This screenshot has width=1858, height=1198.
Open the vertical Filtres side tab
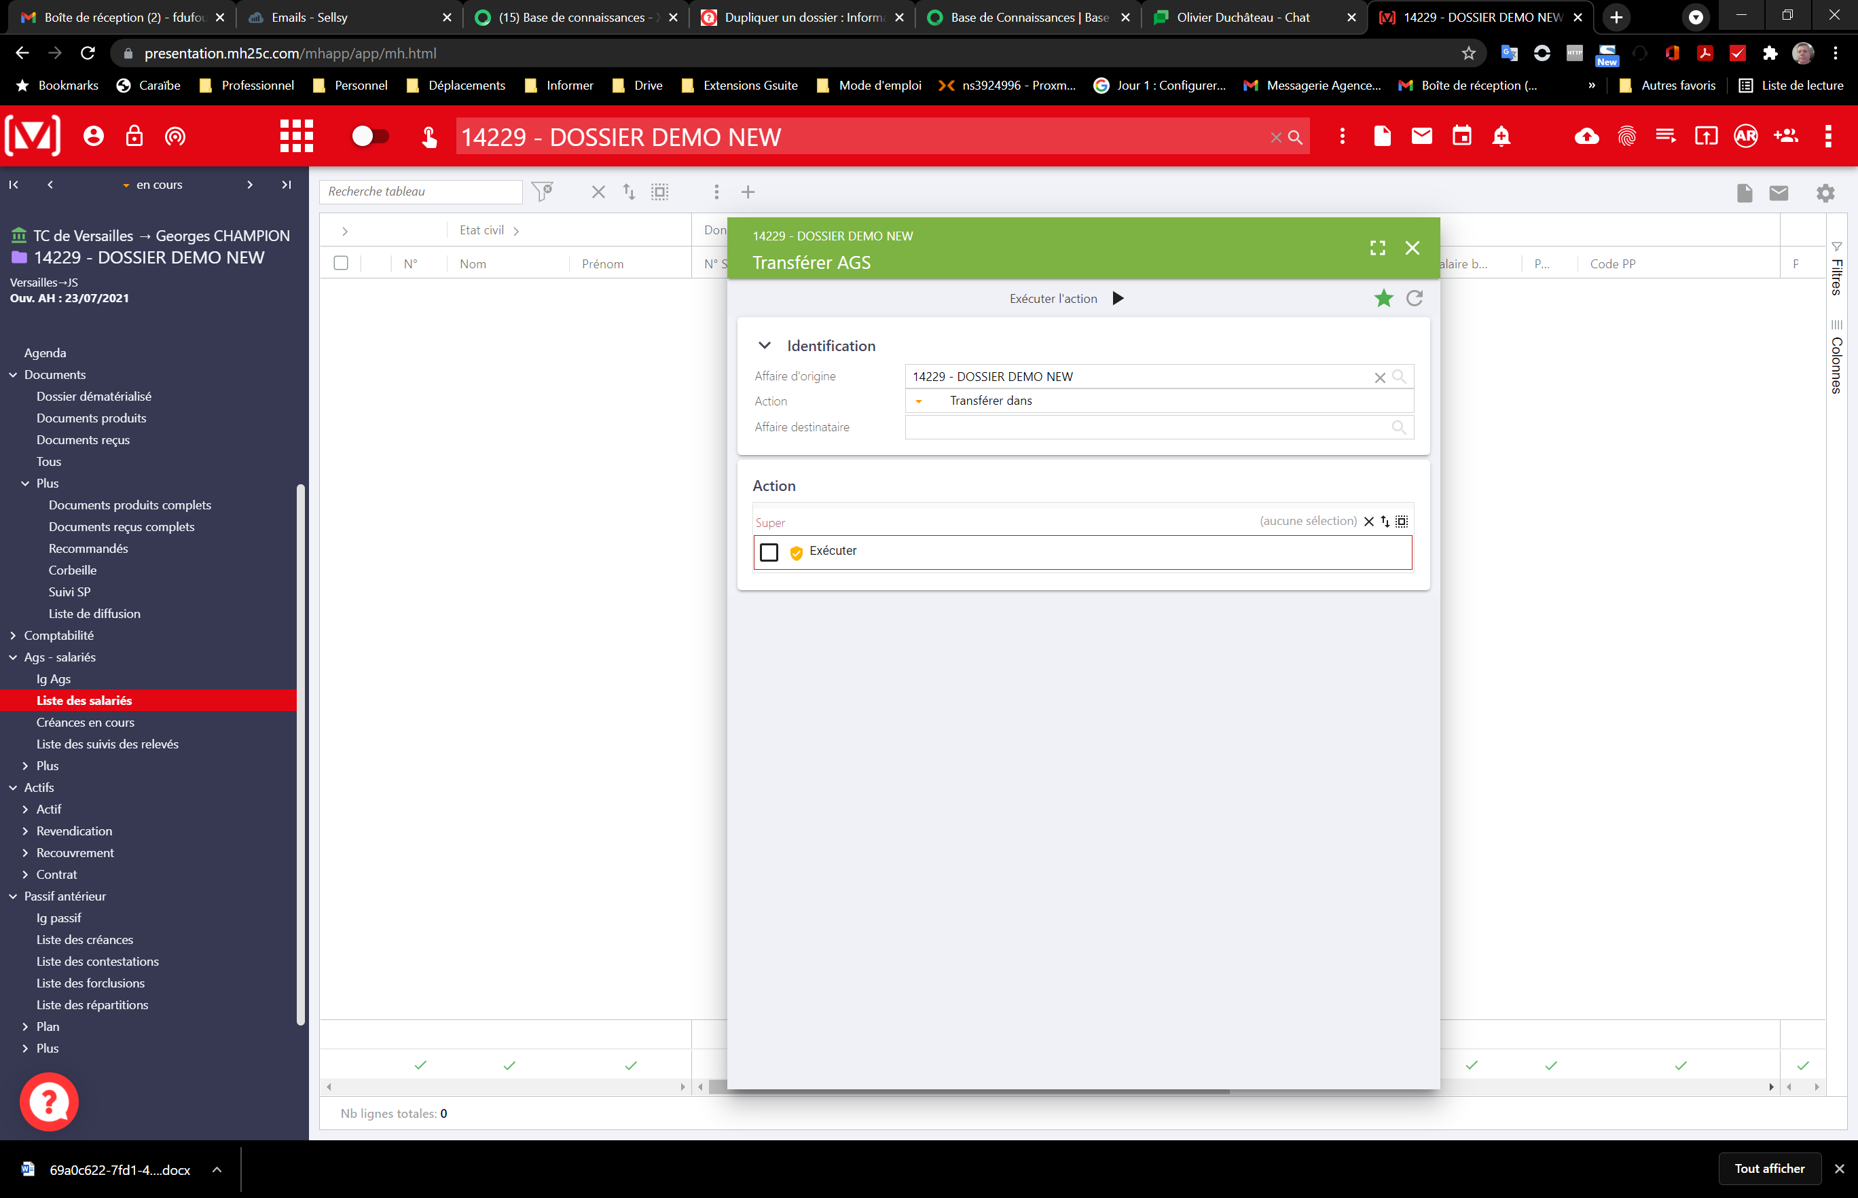click(1836, 269)
